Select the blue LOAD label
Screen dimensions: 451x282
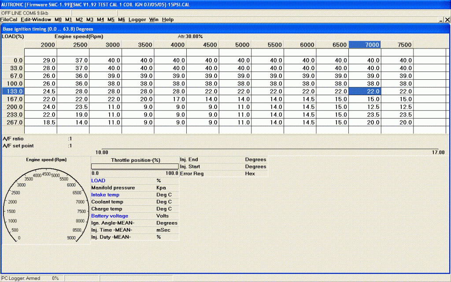(98, 181)
